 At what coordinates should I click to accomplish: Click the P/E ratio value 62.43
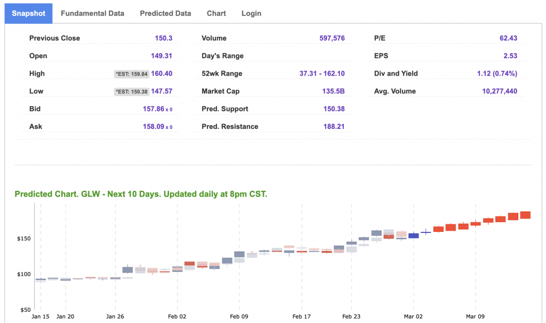click(508, 38)
